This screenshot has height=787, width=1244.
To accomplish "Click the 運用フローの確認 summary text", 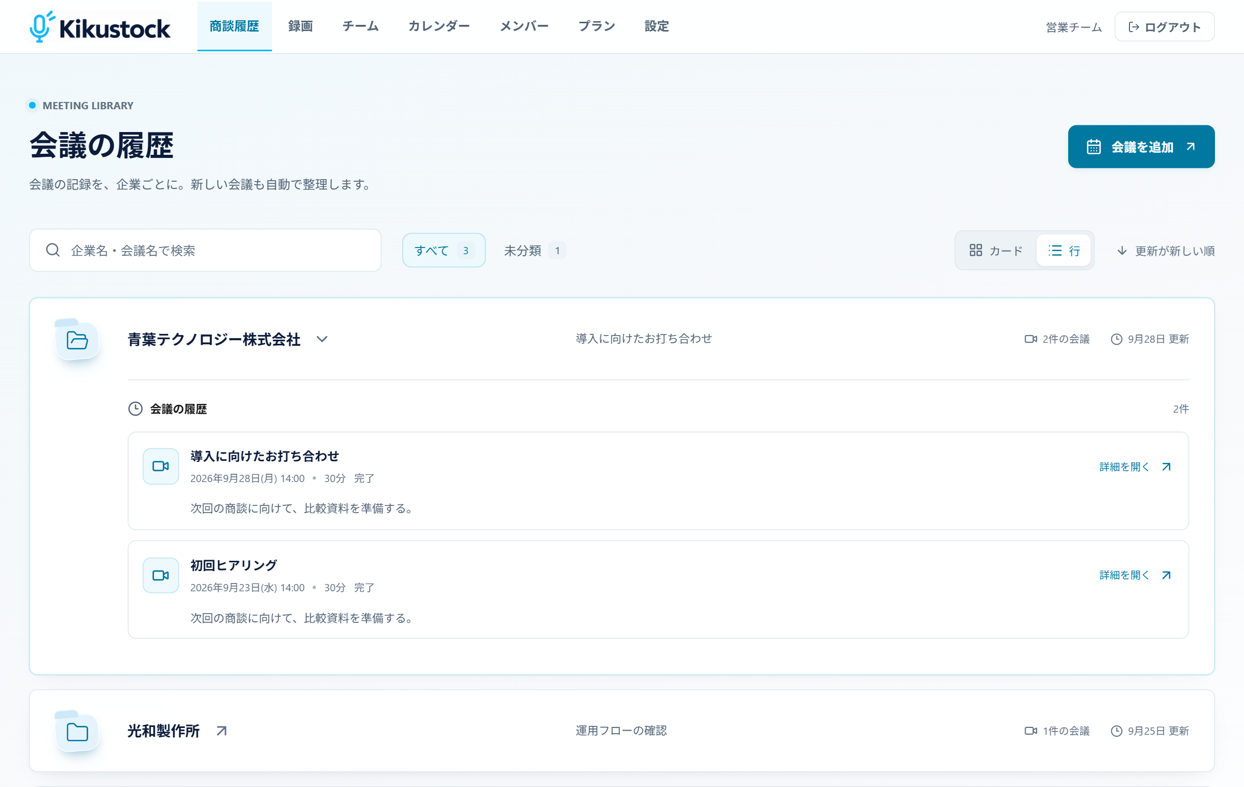I will [x=621, y=730].
